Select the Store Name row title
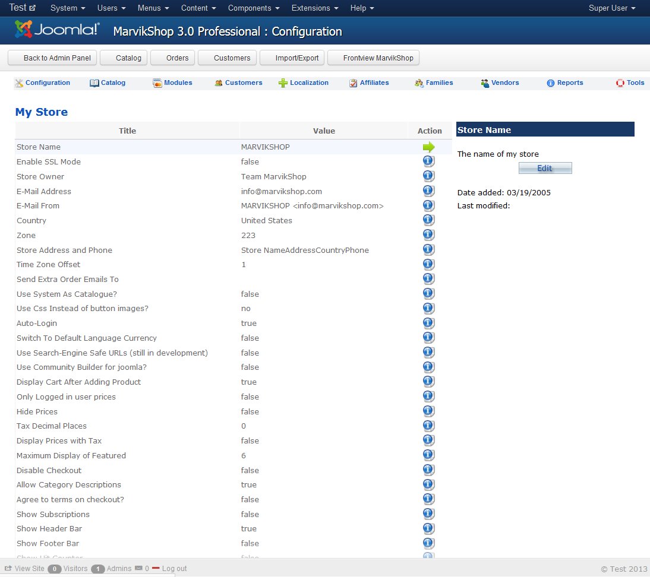This screenshot has width=650, height=577. 39,147
